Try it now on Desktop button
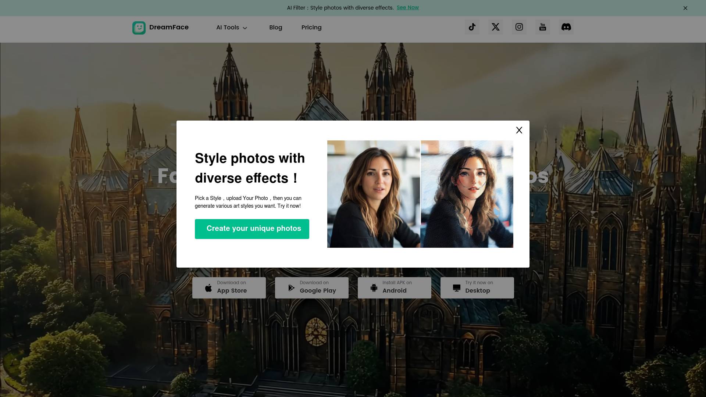 477,287
